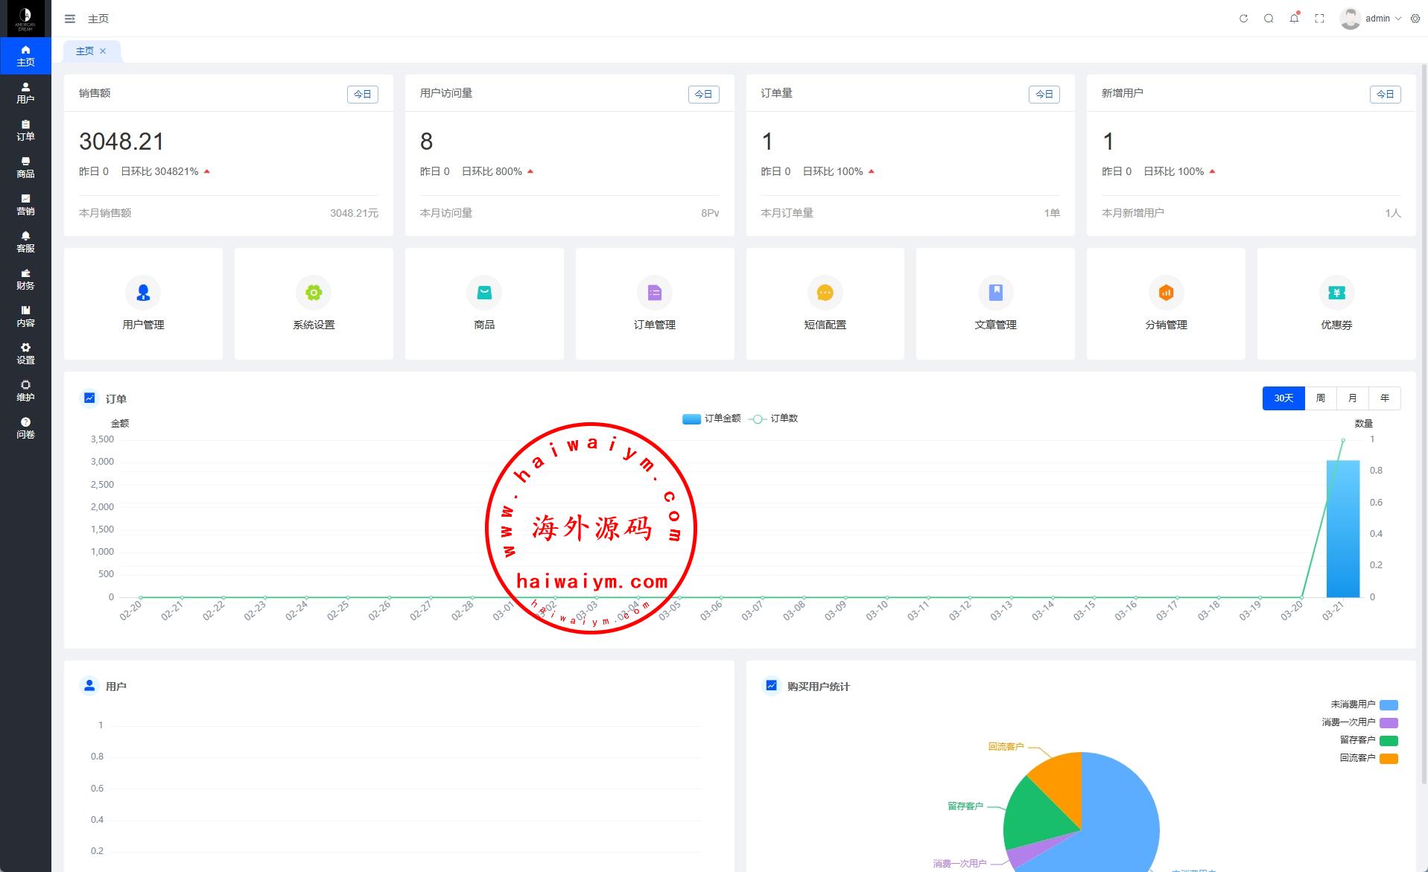Select the 年 range on order chart
1428x872 pixels.
1384,398
